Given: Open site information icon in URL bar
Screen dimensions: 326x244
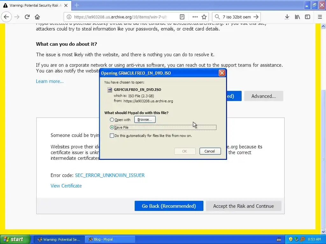Looking at the screenshot, I should coord(69,17).
